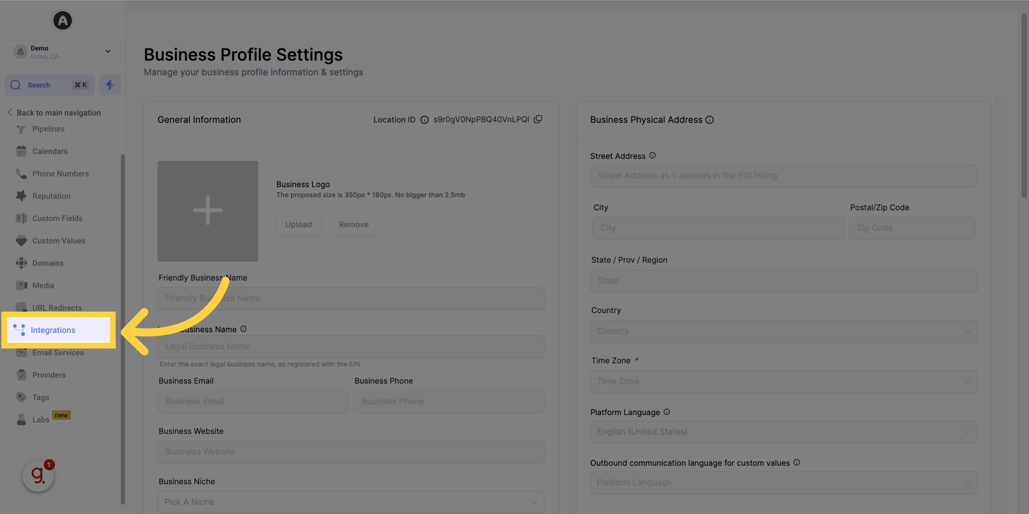This screenshot has height=514, width=1029.
Task: Select Integrations in the sidebar
Action: coord(59,330)
